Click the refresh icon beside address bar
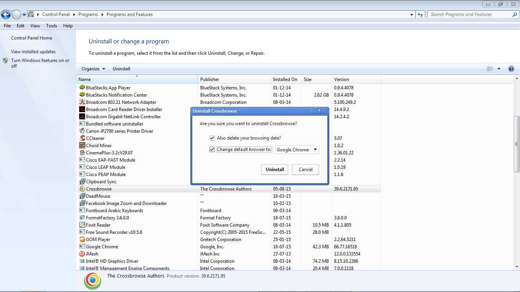The height and width of the screenshot is (292, 520). [420, 14]
